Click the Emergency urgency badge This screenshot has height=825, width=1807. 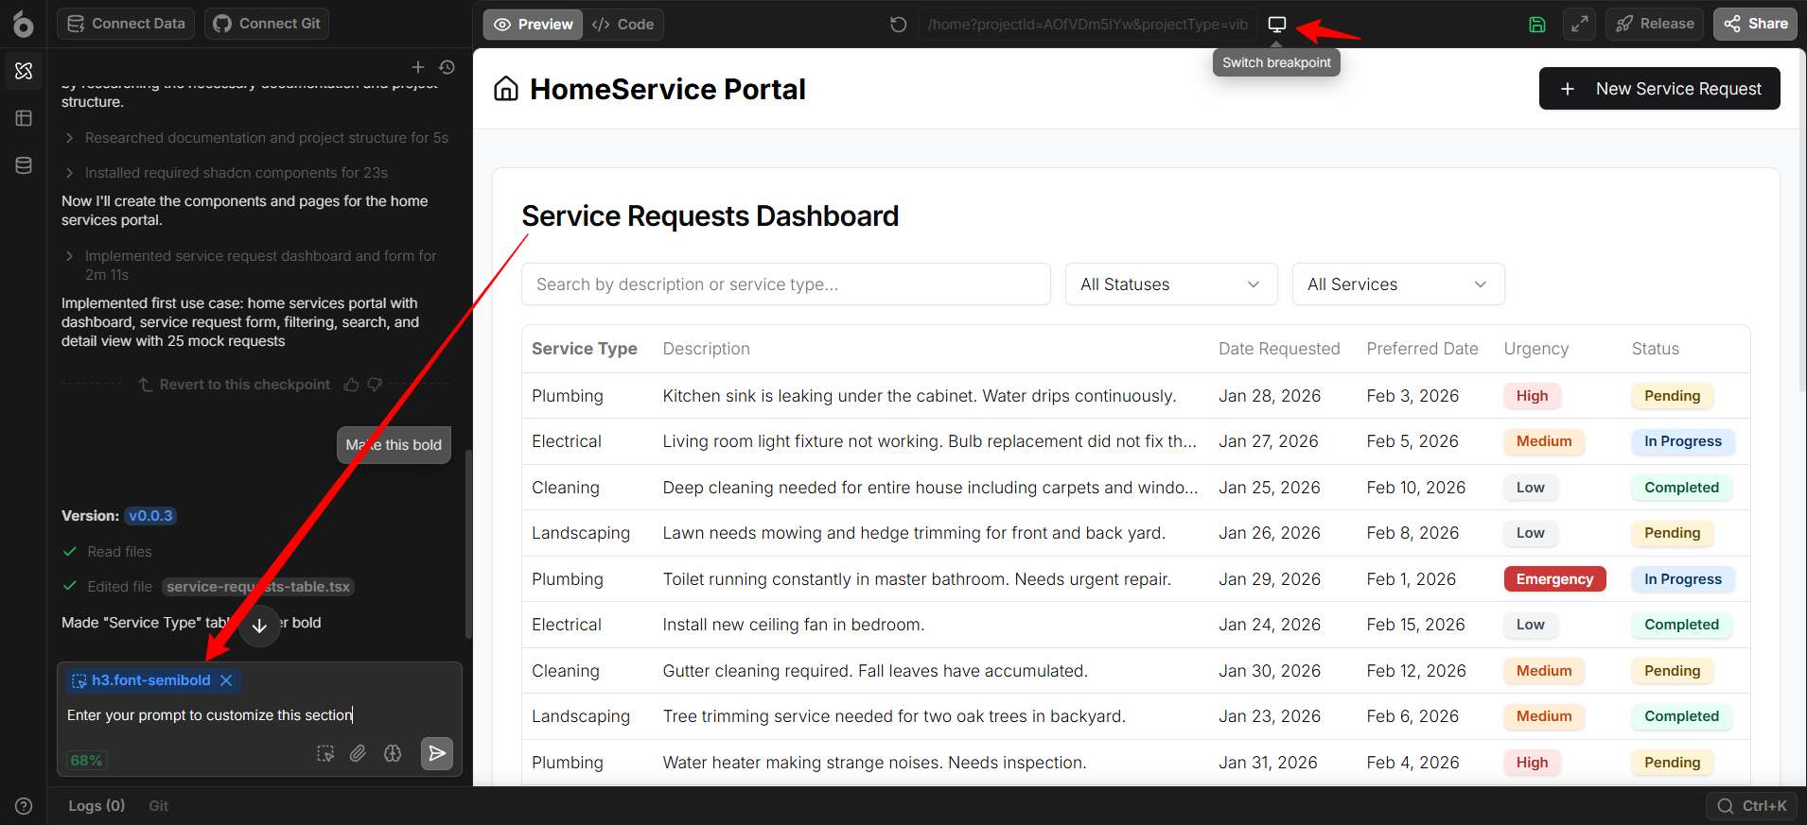click(1554, 579)
